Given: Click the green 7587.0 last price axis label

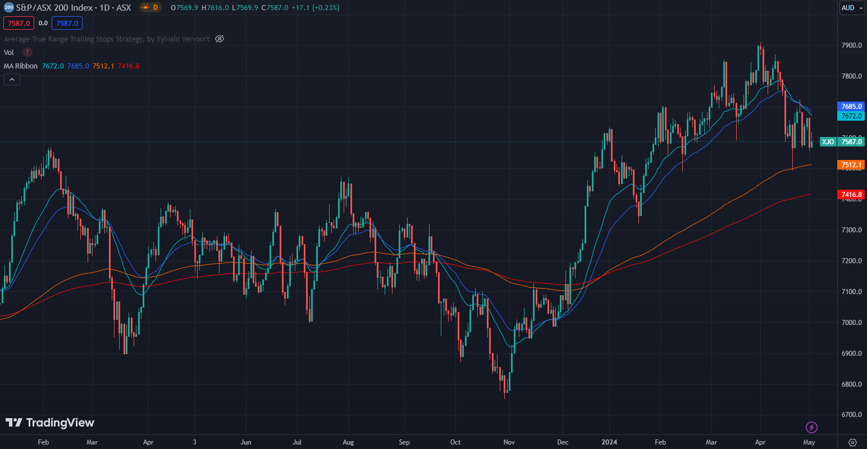Looking at the screenshot, I should 851,141.
